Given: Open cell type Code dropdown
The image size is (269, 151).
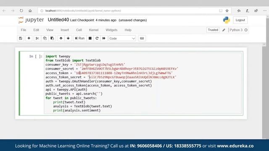Looking at the screenshot, I should [122, 38].
